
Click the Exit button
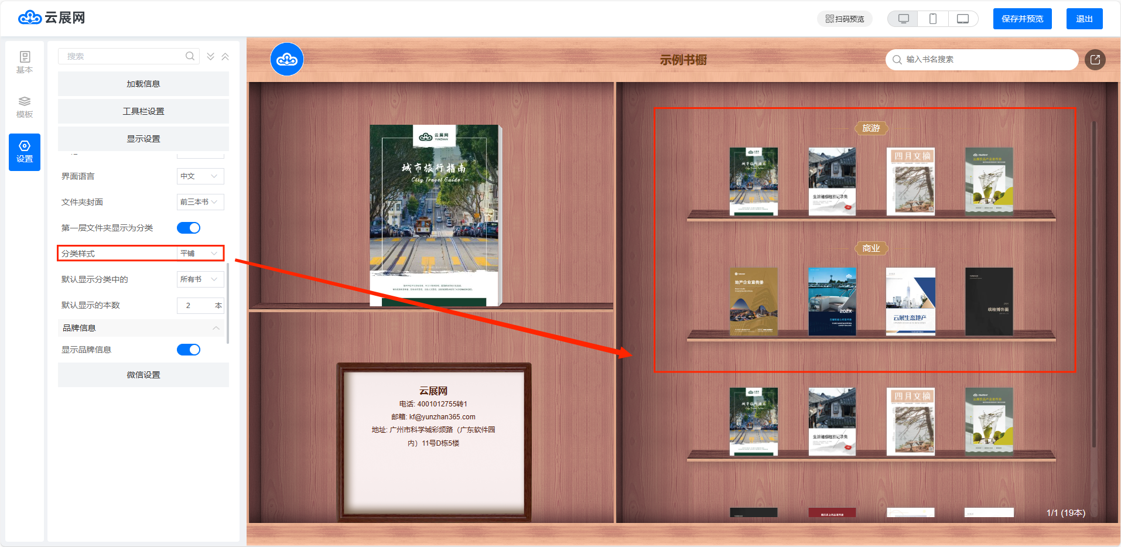[1084, 19]
